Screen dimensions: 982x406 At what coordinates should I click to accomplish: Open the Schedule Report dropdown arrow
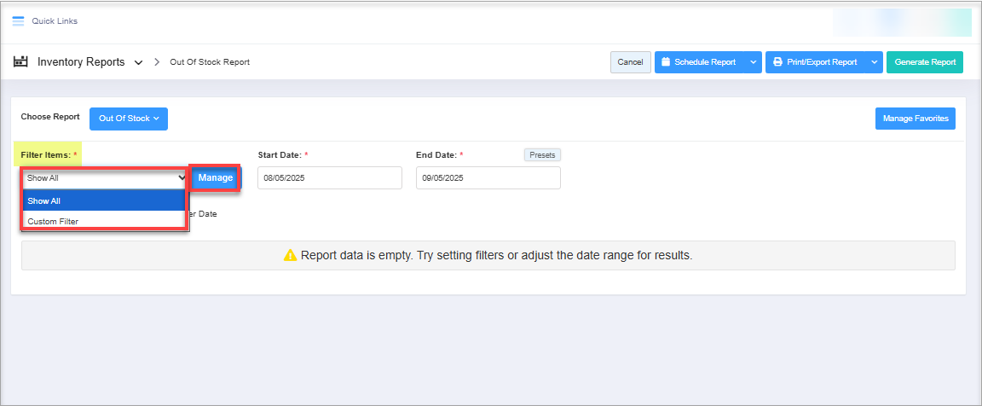click(x=753, y=62)
